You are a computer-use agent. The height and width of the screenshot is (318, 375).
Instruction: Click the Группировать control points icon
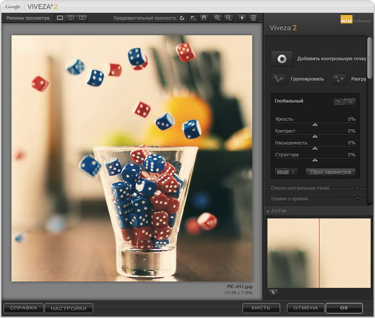click(278, 79)
